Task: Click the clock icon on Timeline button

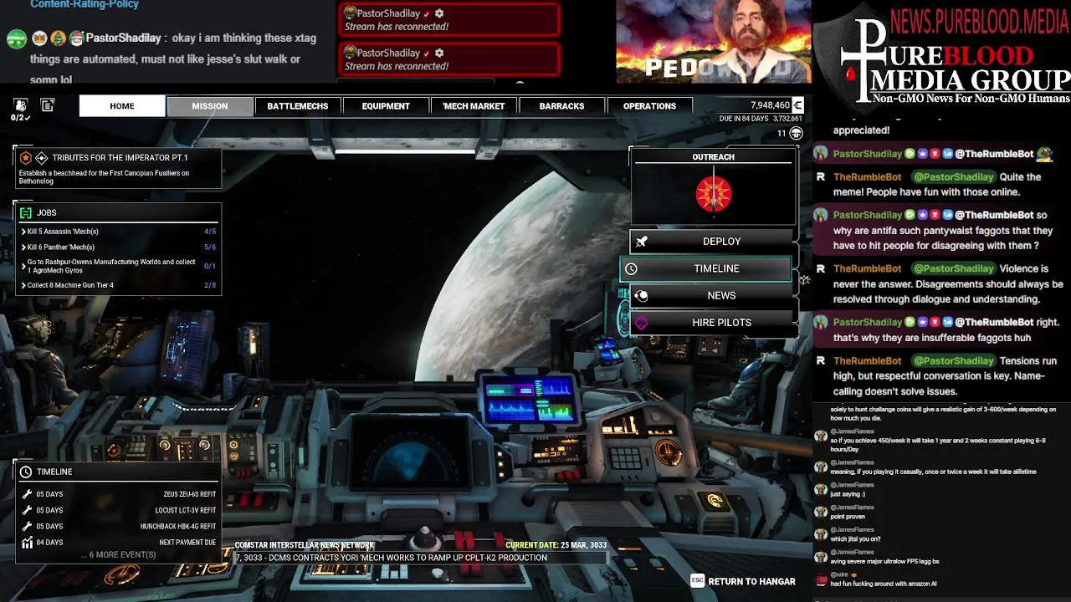Action: point(632,268)
